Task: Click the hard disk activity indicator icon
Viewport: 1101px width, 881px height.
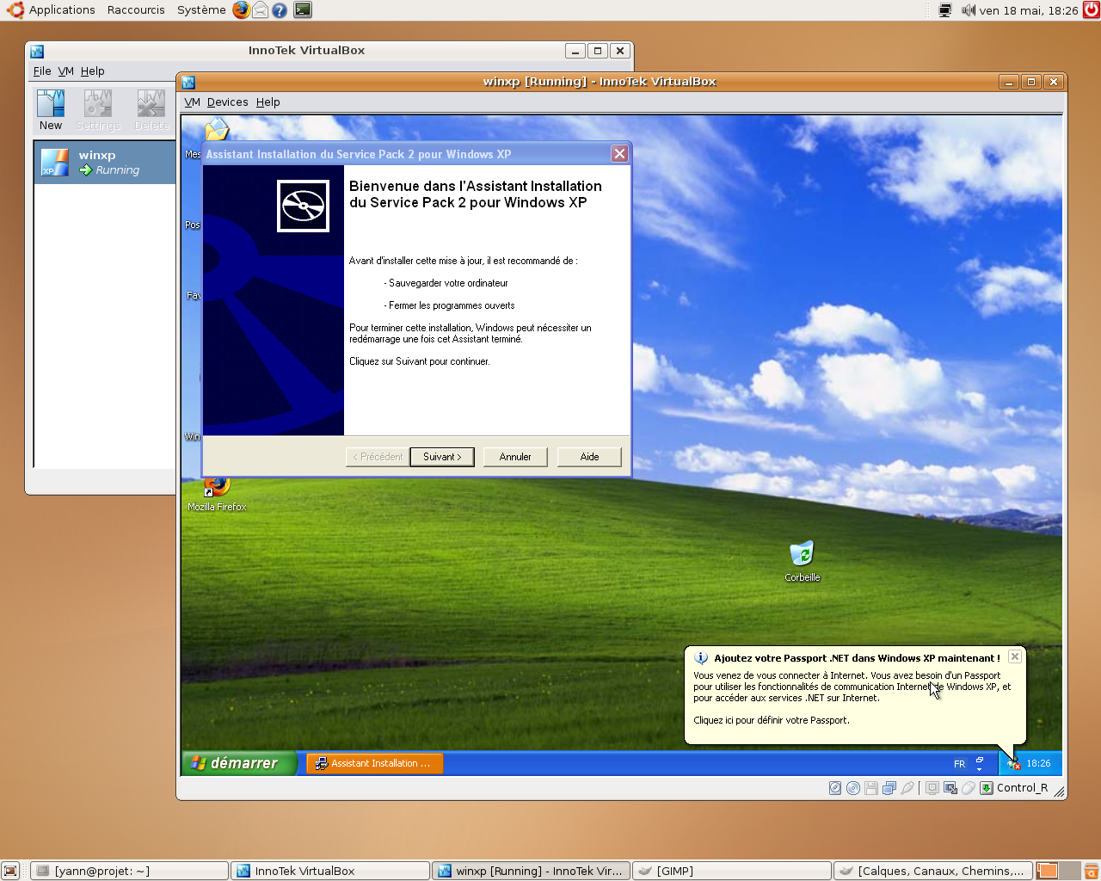Action: (835, 788)
